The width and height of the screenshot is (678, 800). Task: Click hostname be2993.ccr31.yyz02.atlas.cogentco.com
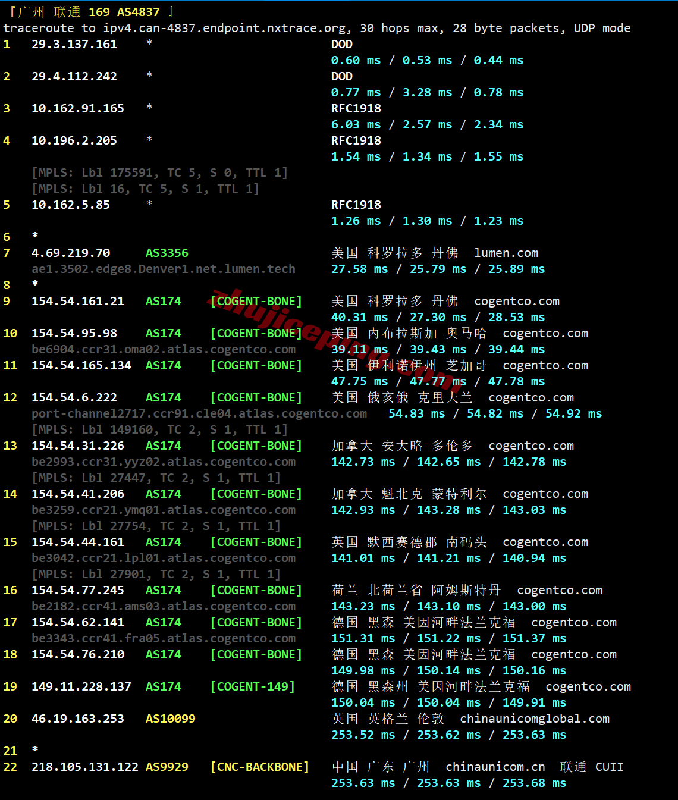(x=164, y=462)
